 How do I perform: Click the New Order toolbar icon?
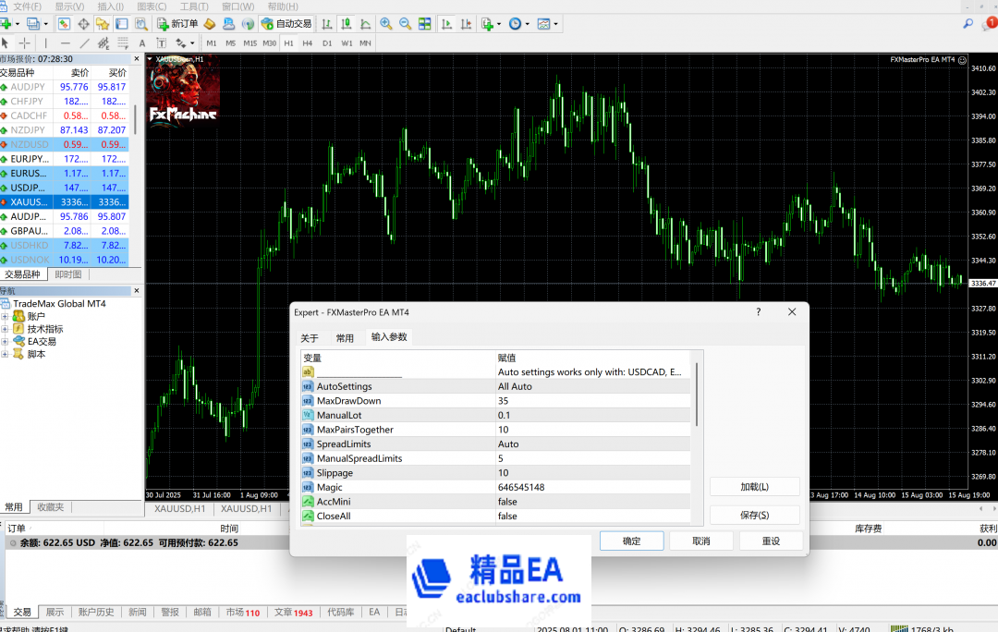click(176, 23)
